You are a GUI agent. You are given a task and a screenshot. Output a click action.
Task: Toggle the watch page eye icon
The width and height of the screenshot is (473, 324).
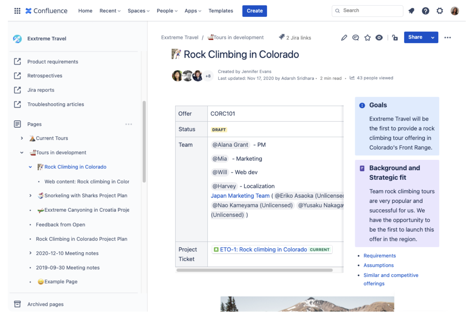click(379, 37)
